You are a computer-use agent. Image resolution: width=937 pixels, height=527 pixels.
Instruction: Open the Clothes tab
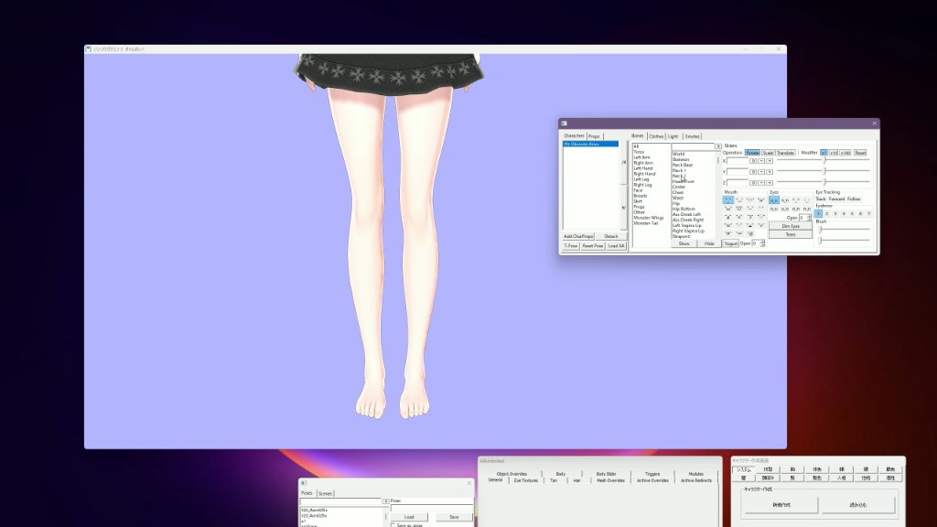pyautogui.click(x=656, y=136)
